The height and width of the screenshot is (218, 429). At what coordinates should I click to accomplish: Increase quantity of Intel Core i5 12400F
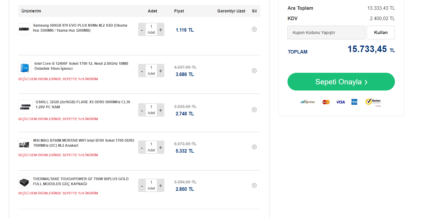[160, 71]
